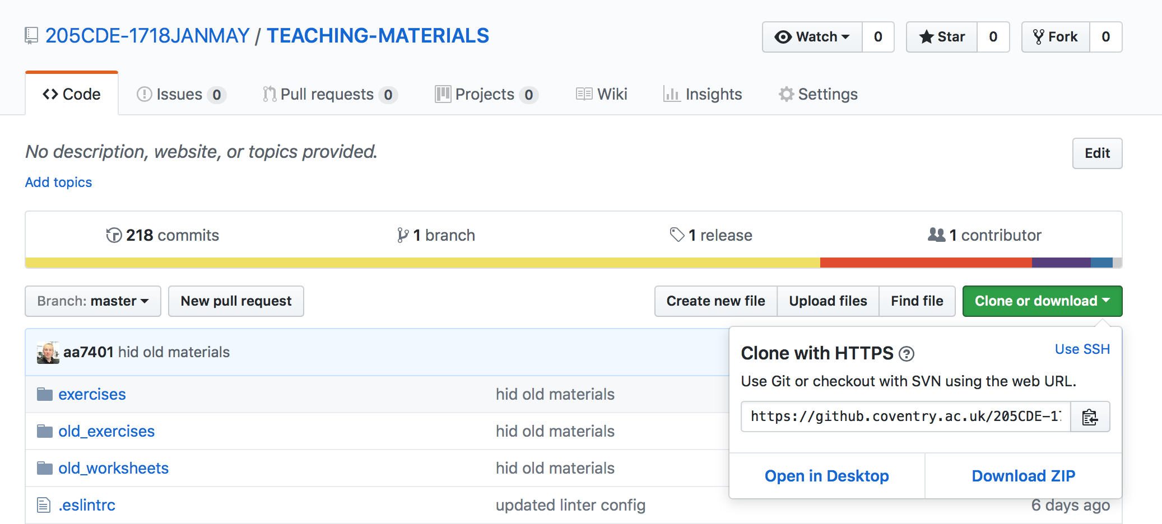Click the Find file button
The width and height of the screenshot is (1162, 524).
(x=917, y=301)
